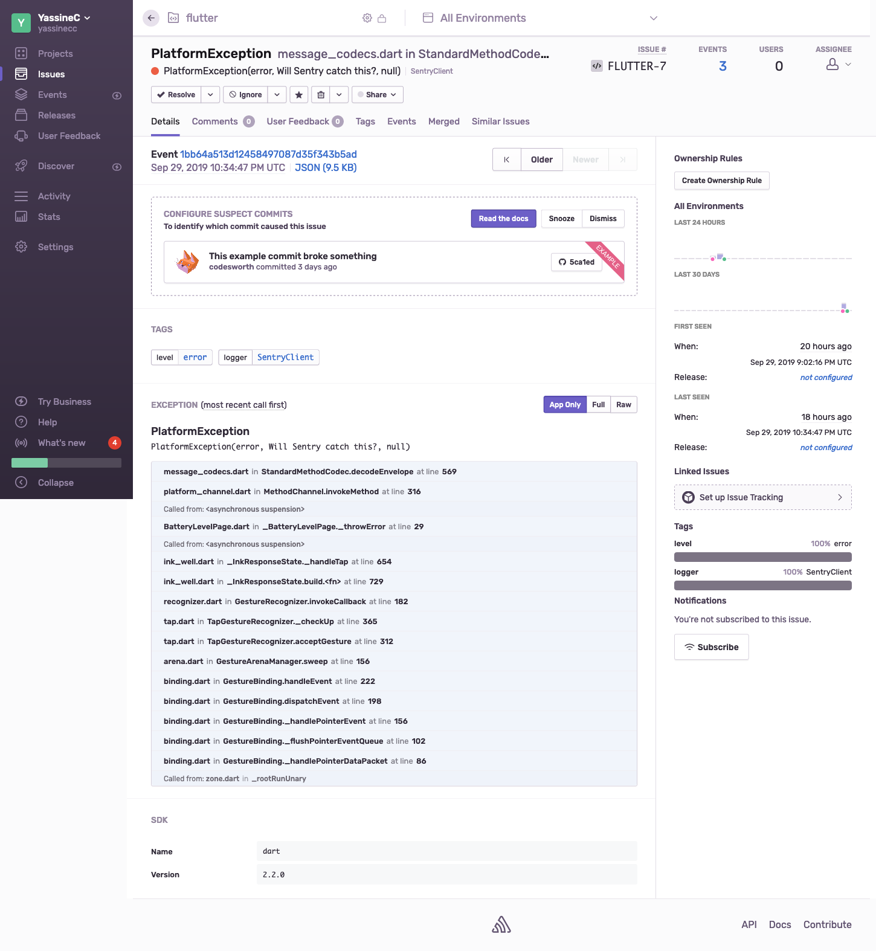Switch to the User Feedback tab
The width and height of the screenshot is (876, 951).
tap(305, 121)
